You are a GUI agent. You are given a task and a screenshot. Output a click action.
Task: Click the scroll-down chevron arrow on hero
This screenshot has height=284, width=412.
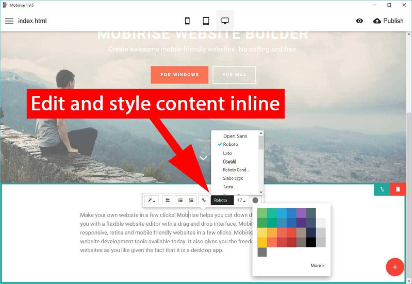[x=203, y=158]
